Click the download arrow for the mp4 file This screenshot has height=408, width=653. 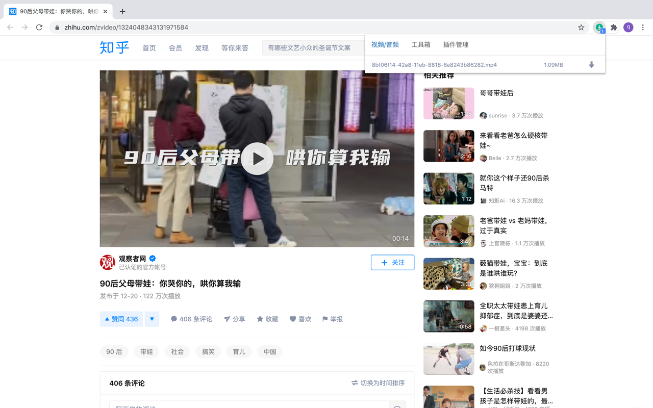coord(591,65)
